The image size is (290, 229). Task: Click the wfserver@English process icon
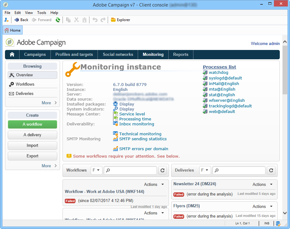pyautogui.click(x=205, y=100)
